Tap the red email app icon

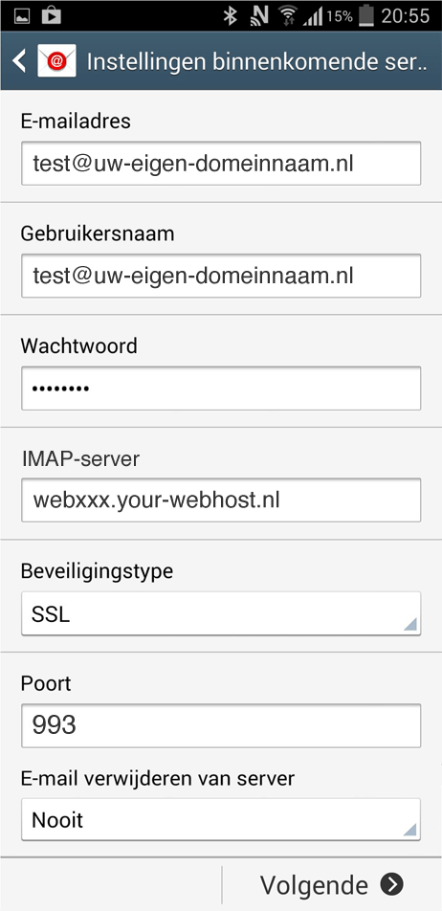point(56,61)
